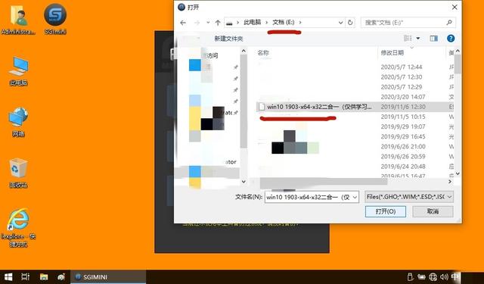
Task: Select the file dated 2020/5/7 12:44
Action: 355,67
